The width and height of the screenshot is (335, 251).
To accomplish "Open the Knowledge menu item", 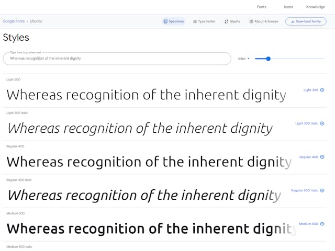I will click(x=315, y=7).
